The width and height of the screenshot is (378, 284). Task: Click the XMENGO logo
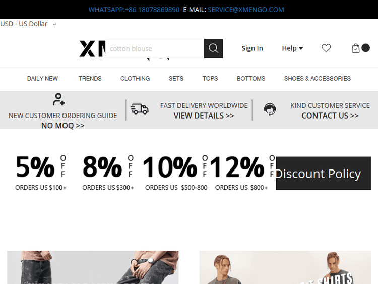(92, 49)
